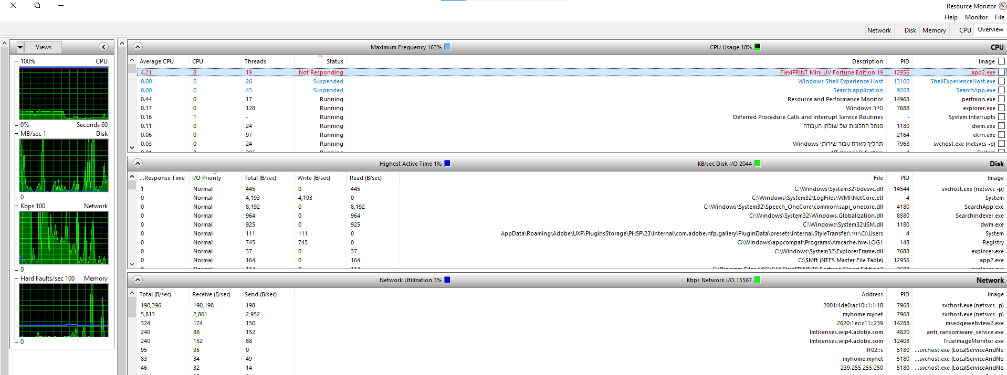Click the blue Network Utilization indicator square
This screenshot has width=1007, height=375.
pyautogui.click(x=447, y=280)
